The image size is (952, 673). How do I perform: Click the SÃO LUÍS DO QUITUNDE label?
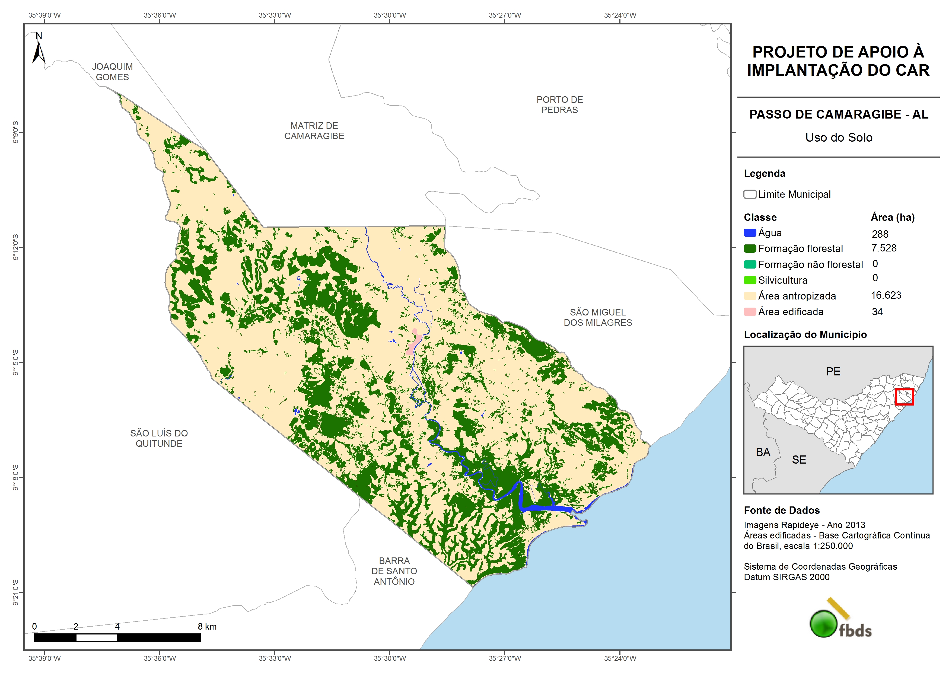(159, 438)
